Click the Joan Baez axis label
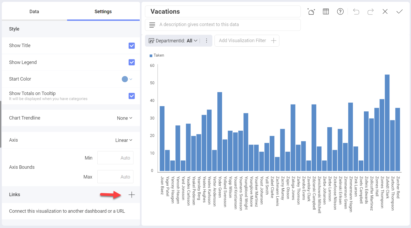411x228 pixels. click(162, 186)
